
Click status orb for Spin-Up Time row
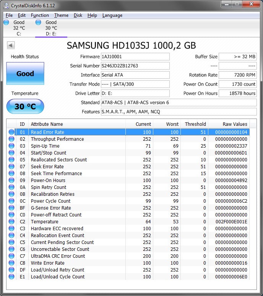point(11,146)
